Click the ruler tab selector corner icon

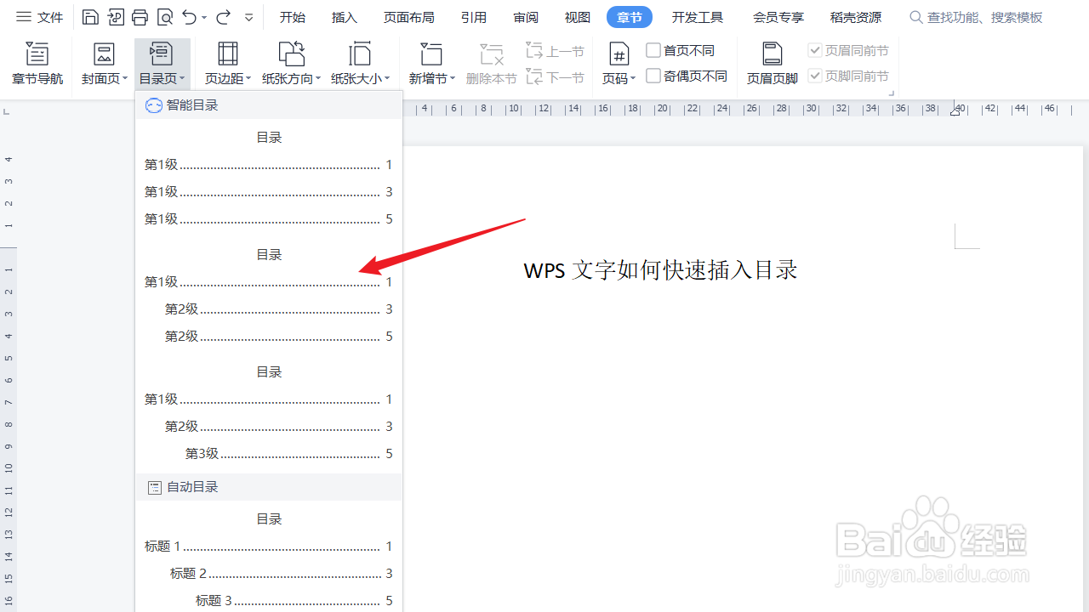(x=6, y=110)
